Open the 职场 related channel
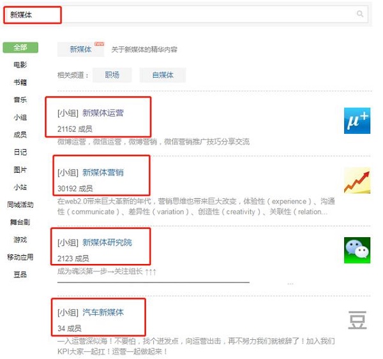Screen dimensions: 383x359 [x=112, y=75]
